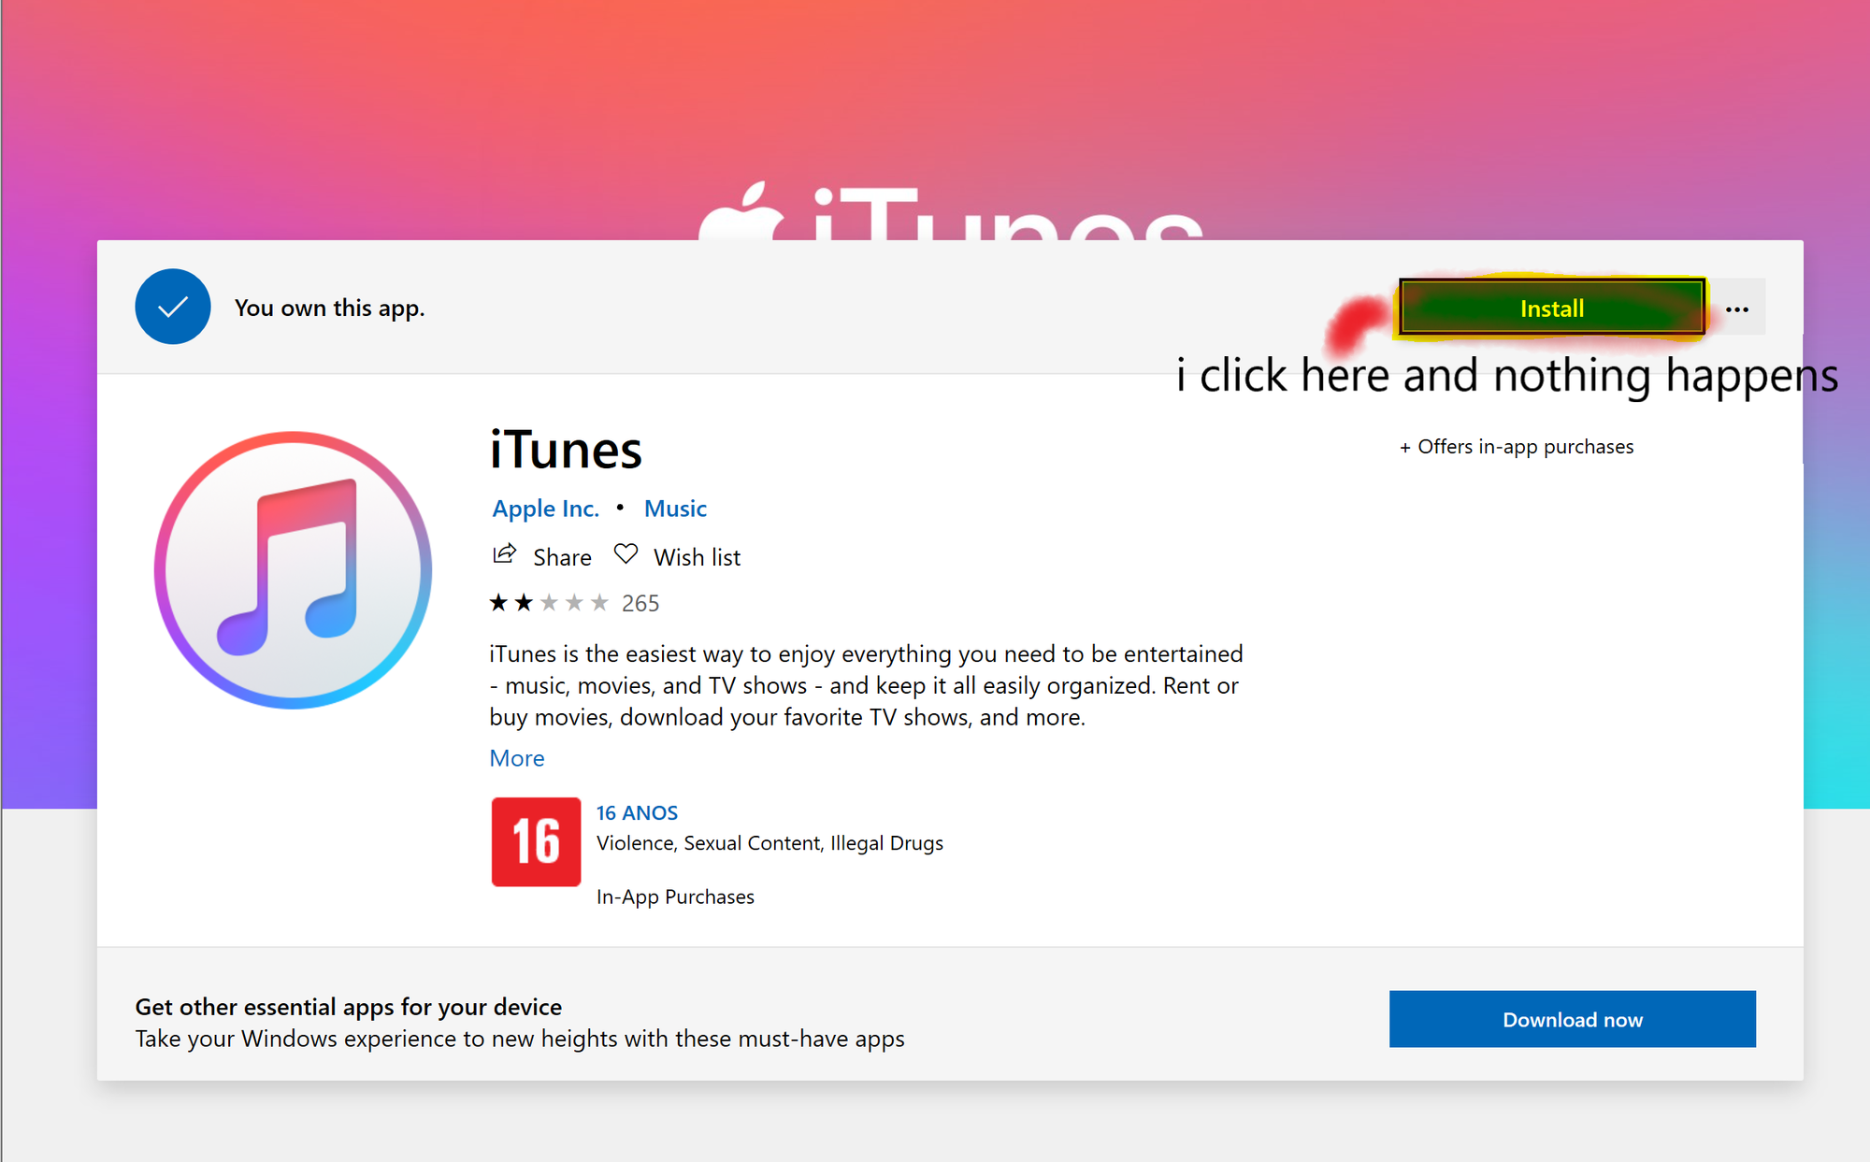Open the three-dot more options menu
The image size is (1870, 1162).
point(1737,308)
